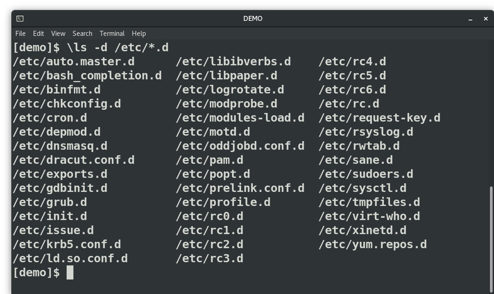494x294 pixels.
Task: Click the /etc/logrotate.d directory text
Action: click(230, 90)
